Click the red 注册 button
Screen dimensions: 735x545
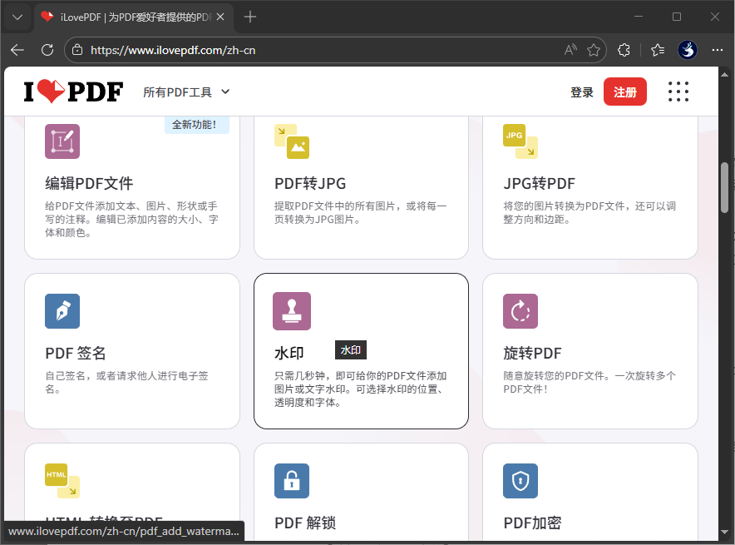coord(625,92)
